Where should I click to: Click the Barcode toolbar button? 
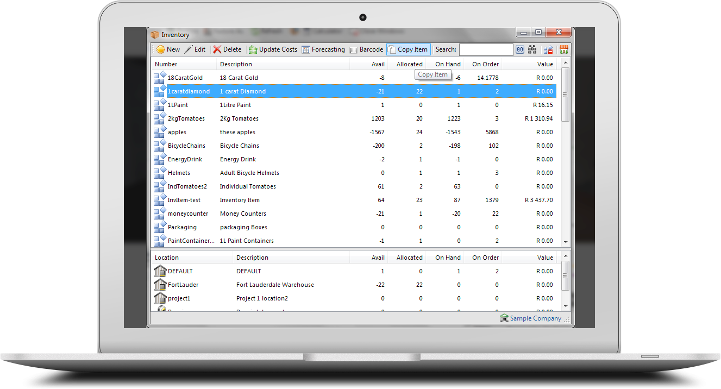(367, 49)
